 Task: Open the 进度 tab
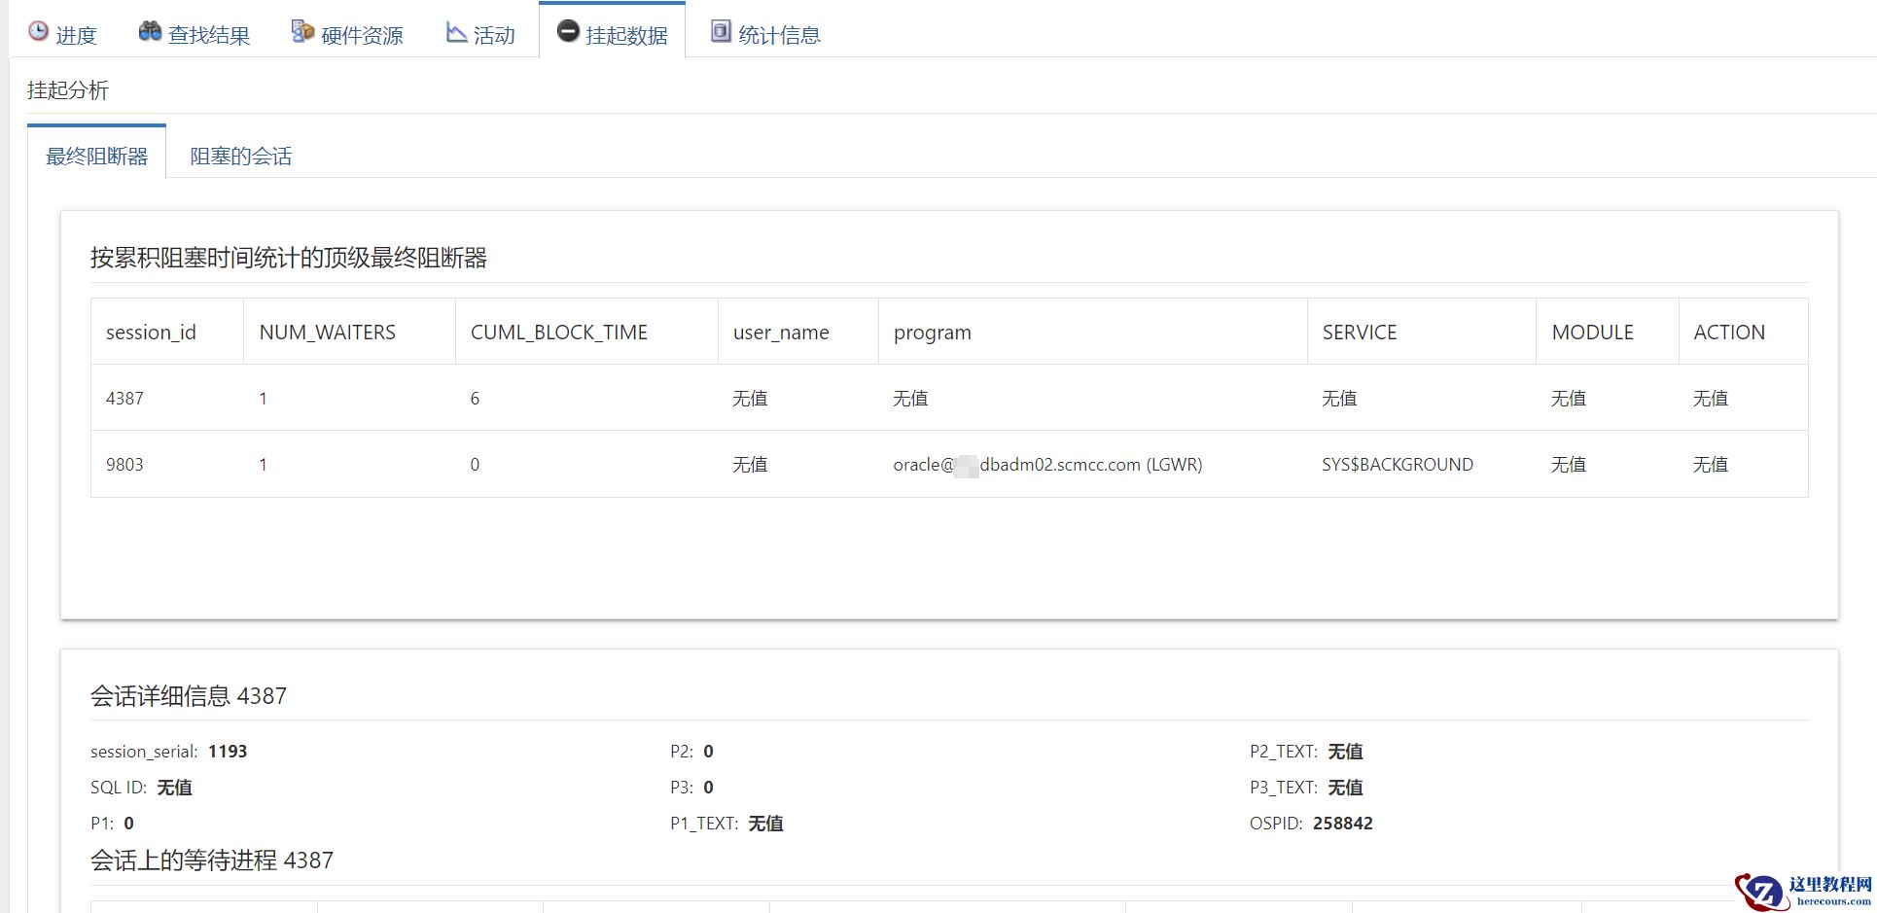pyautogui.click(x=63, y=32)
